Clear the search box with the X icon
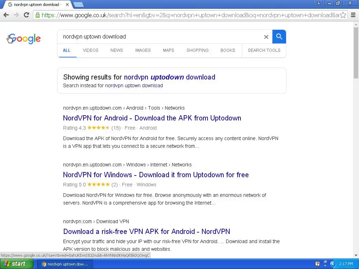The image size is (359, 269). [266, 37]
